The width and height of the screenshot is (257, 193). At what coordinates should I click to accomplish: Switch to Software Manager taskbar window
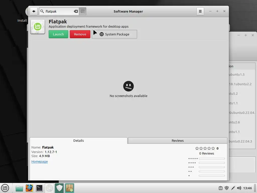tap(70, 188)
